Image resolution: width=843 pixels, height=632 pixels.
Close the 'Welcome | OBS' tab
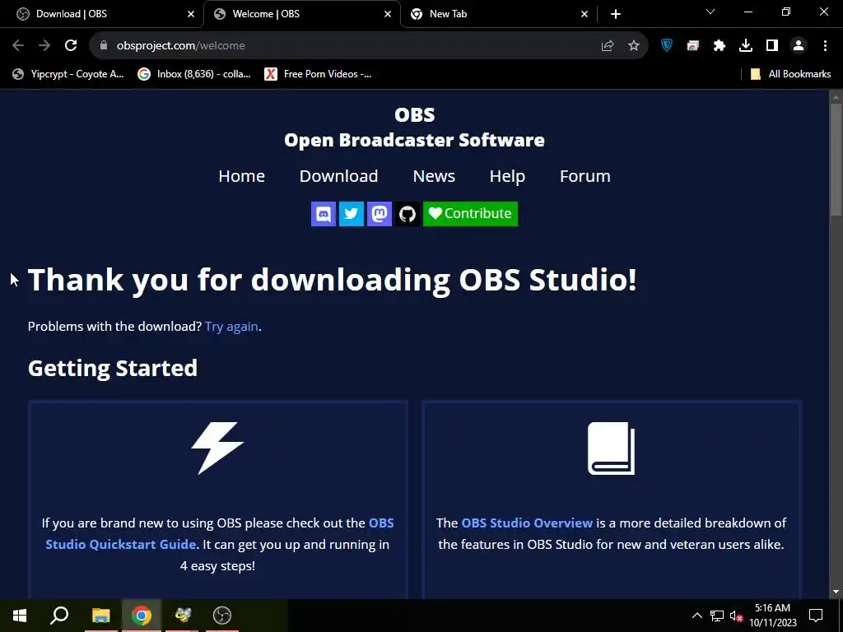coord(388,14)
